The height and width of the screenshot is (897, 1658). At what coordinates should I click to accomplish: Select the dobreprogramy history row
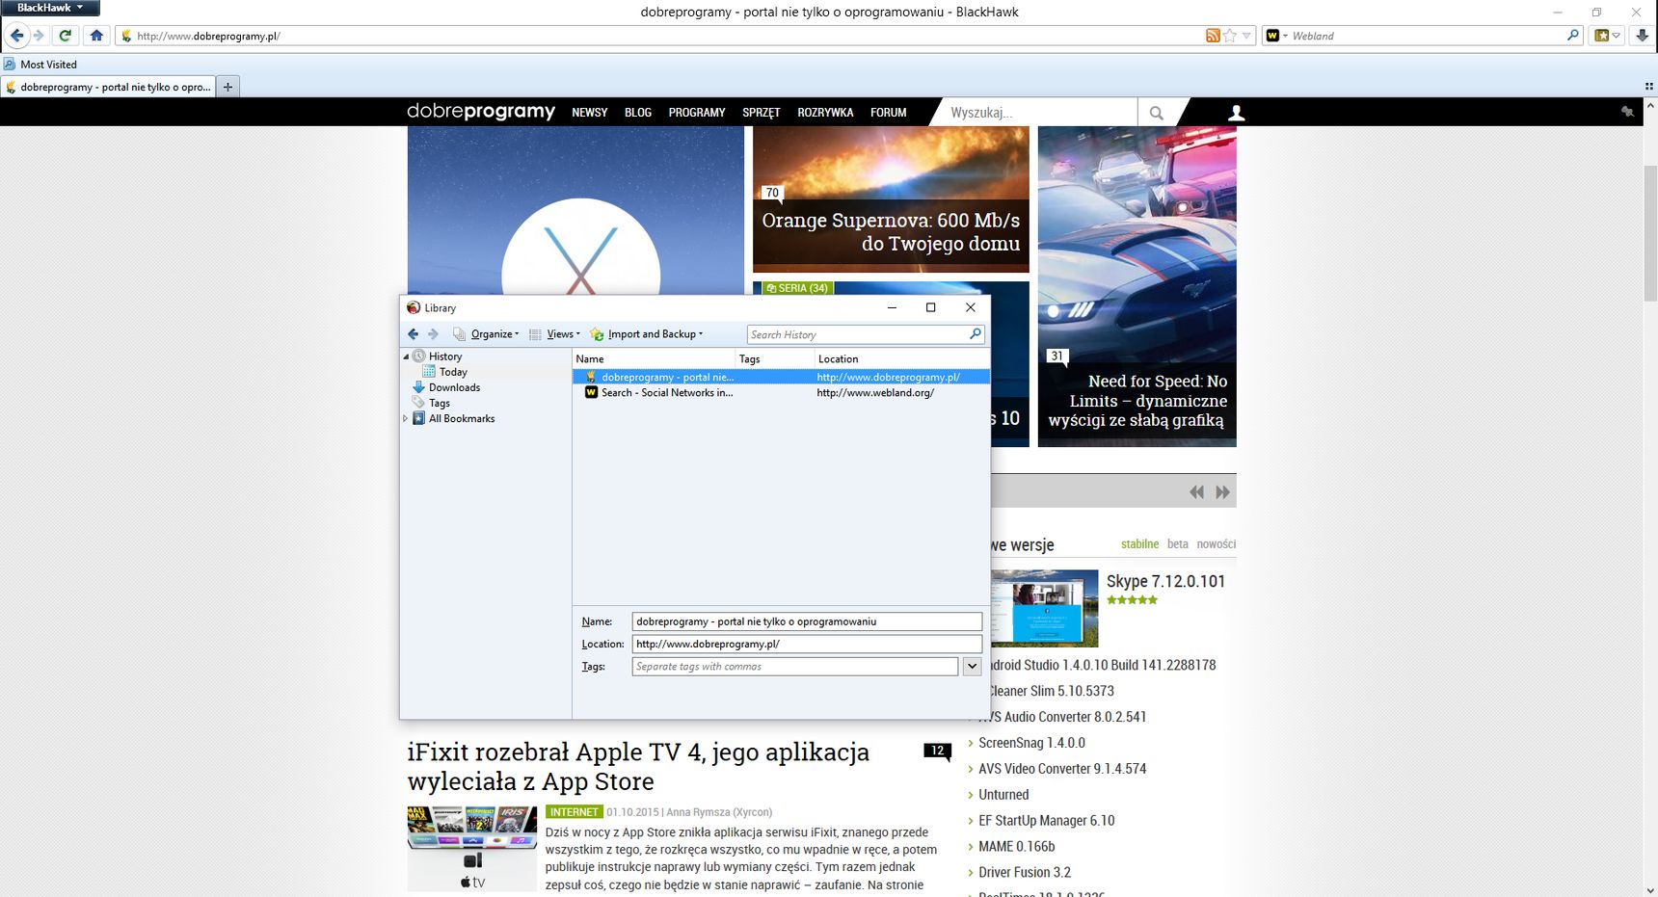[781, 378]
